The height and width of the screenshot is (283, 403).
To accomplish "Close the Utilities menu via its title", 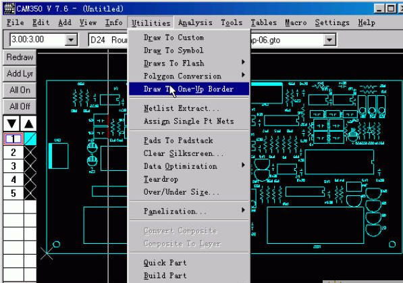I will 151,23.
